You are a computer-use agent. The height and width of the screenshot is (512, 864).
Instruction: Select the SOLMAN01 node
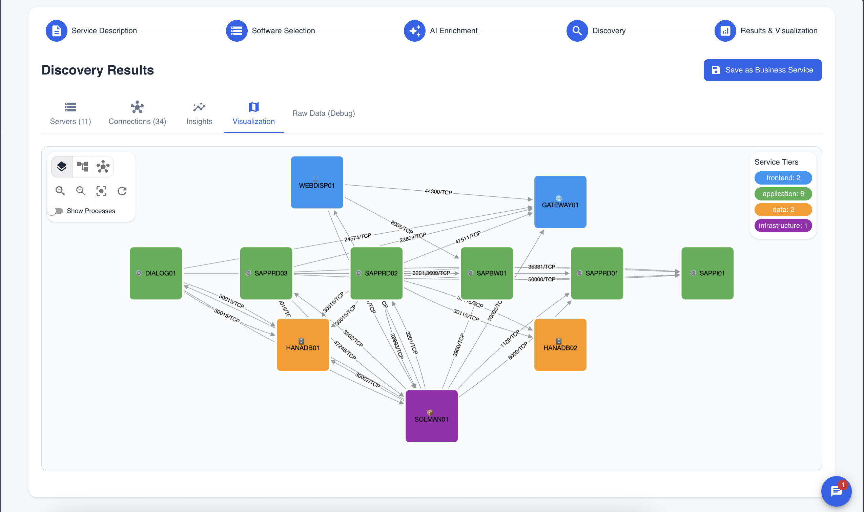431,416
